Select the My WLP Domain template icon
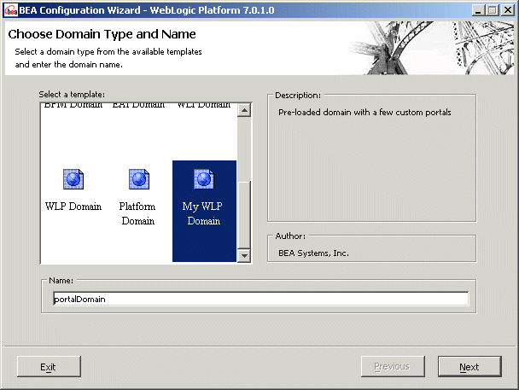 click(204, 179)
